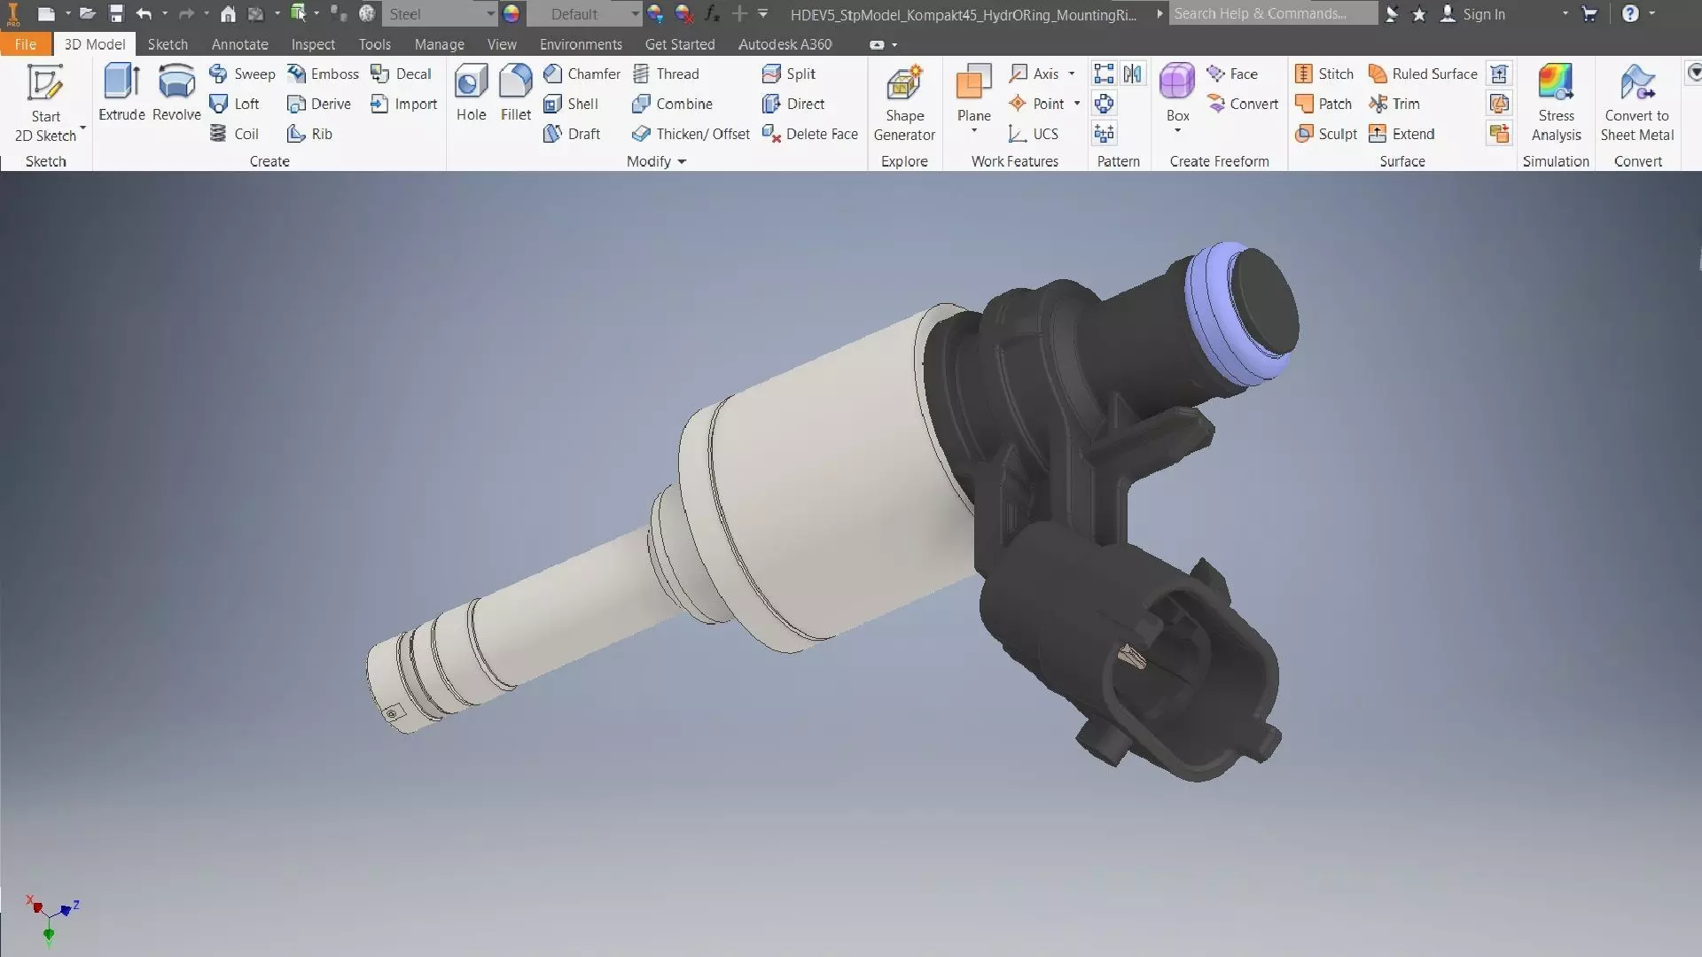Click the Ruled Surface tool

(x=1423, y=74)
